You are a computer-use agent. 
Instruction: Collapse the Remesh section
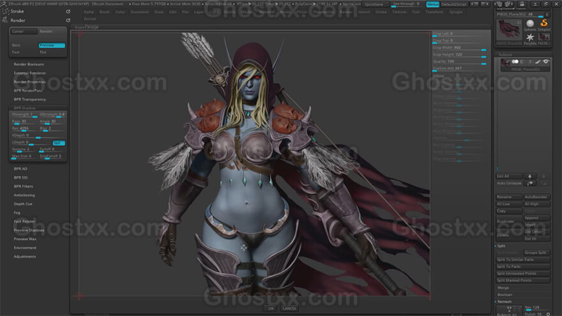click(x=504, y=302)
